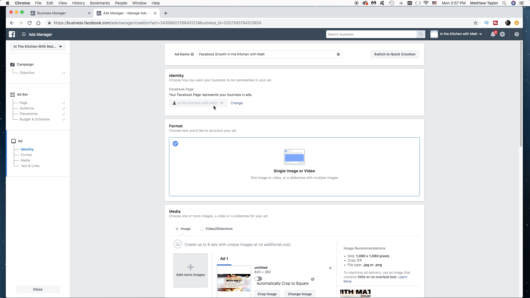Go to Objective in sidebar

pyautogui.click(x=27, y=73)
